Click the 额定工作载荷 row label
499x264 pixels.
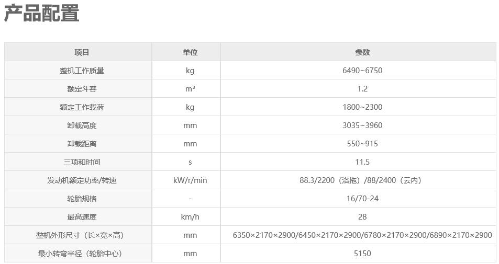click(82, 107)
